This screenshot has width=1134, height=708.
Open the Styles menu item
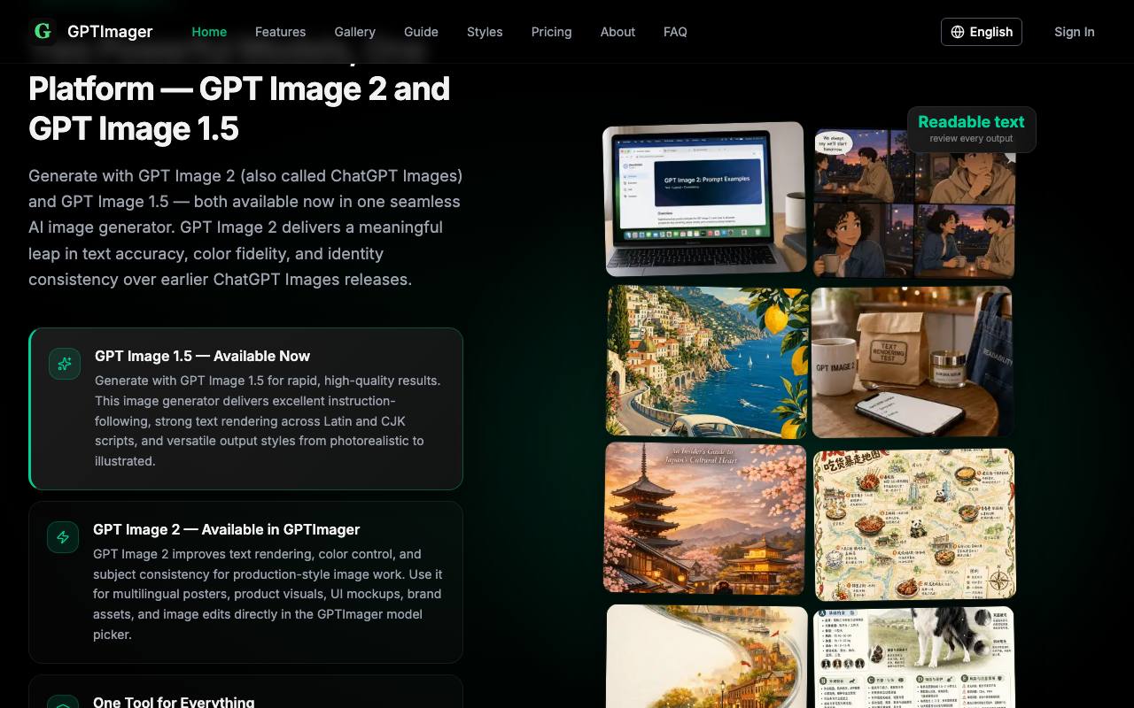pos(485,32)
